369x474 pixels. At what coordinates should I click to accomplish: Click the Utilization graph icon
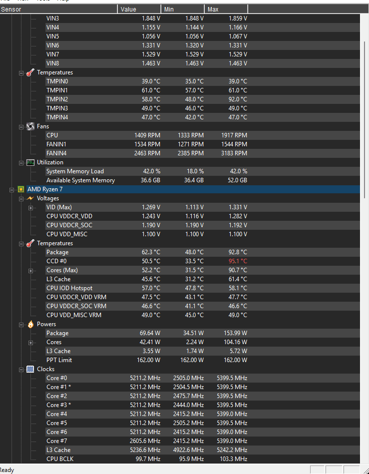pyautogui.click(x=30, y=162)
